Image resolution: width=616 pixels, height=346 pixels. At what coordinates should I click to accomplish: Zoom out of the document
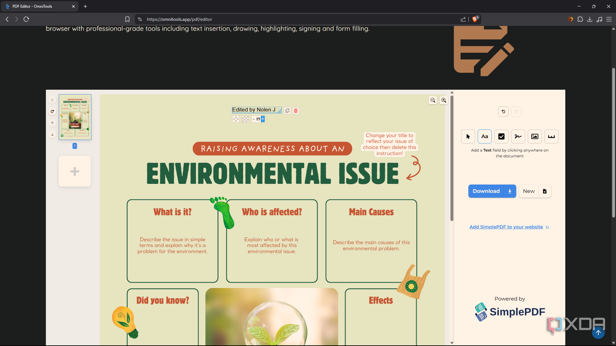(x=433, y=100)
